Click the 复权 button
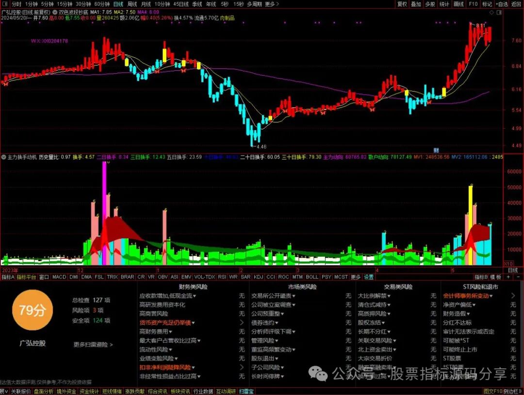The height and width of the screenshot is (395, 524). click(x=402, y=4)
